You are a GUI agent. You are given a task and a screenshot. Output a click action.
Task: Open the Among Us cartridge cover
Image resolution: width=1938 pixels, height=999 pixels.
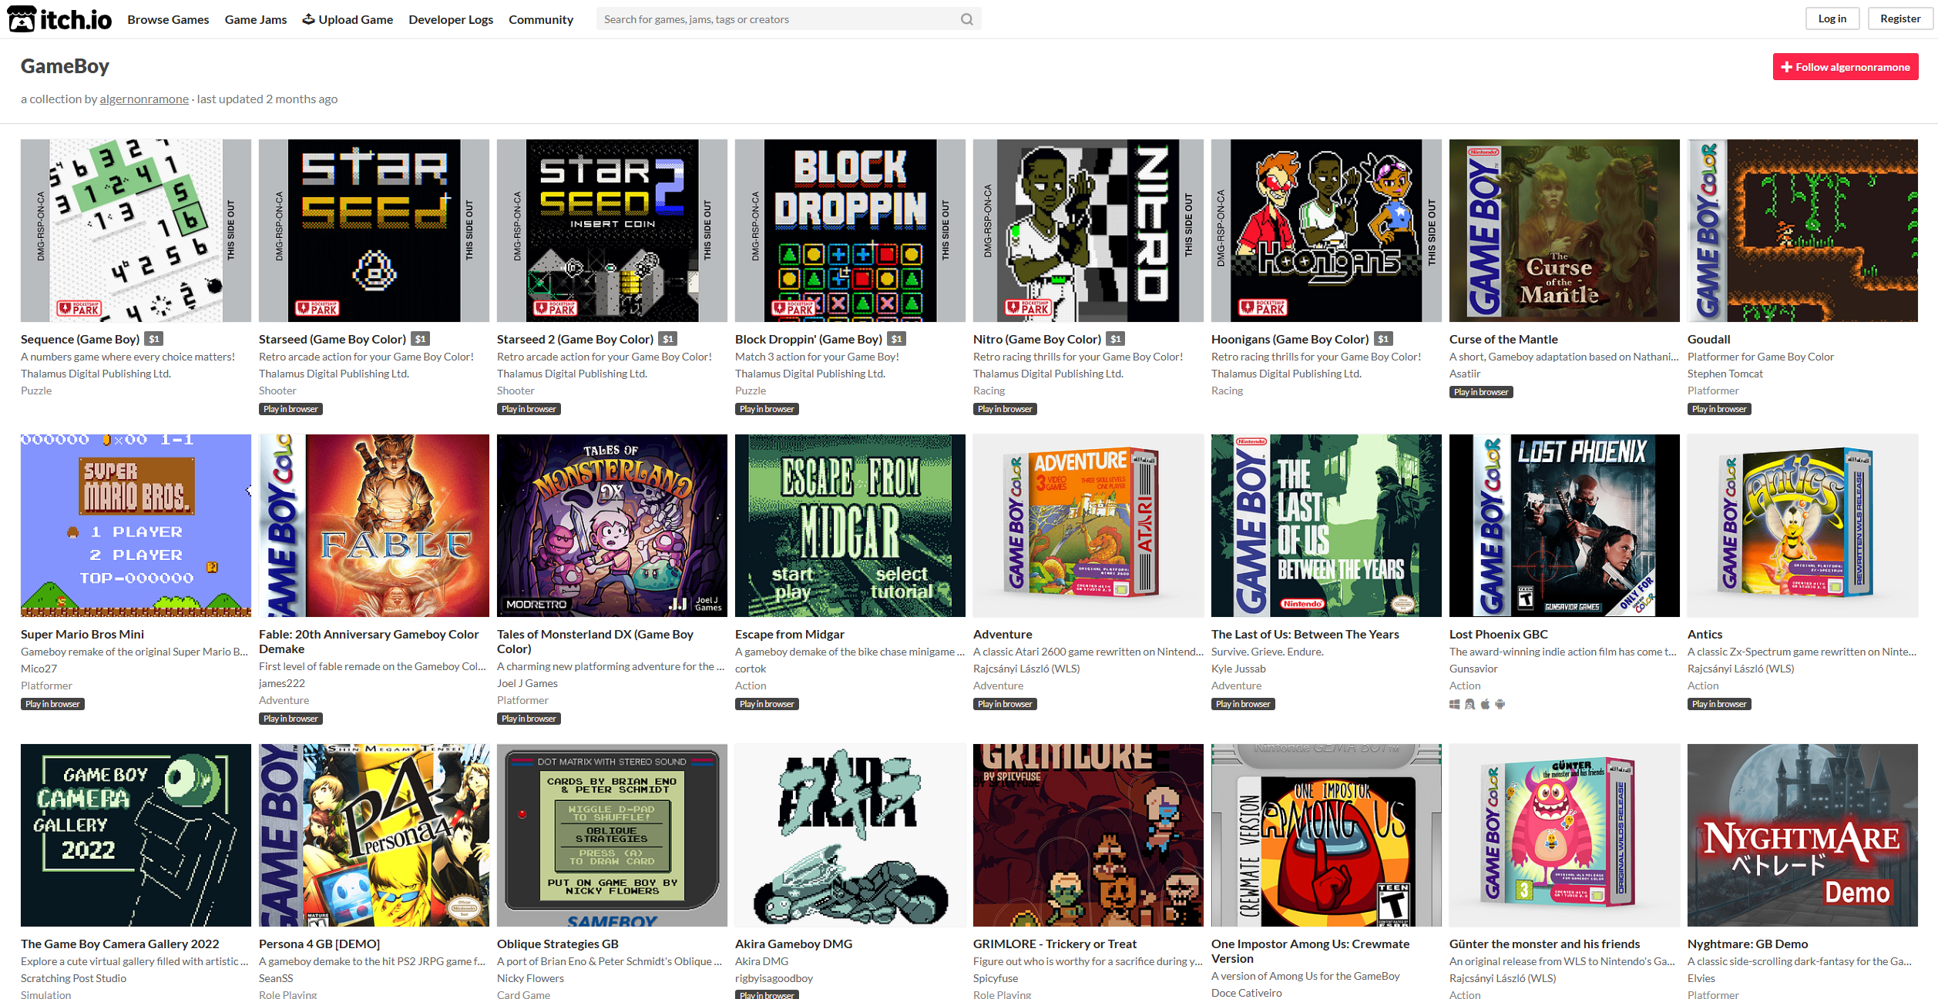tap(1326, 835)
